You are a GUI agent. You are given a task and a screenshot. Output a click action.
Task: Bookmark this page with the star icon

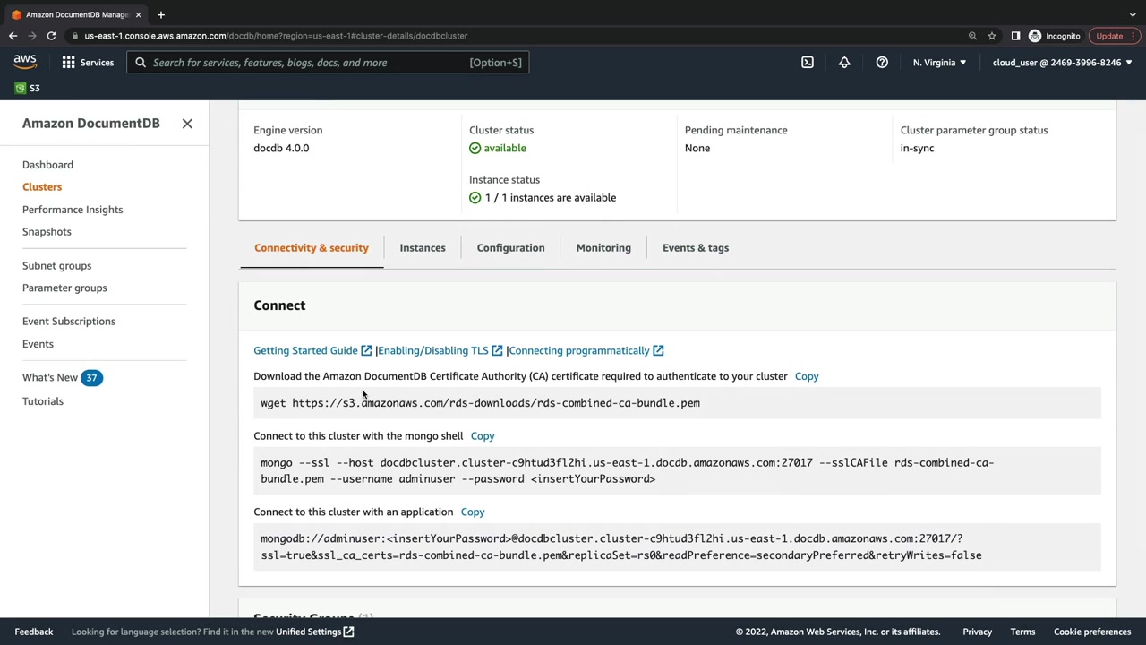pyautogui.click(x=992, y=36)
